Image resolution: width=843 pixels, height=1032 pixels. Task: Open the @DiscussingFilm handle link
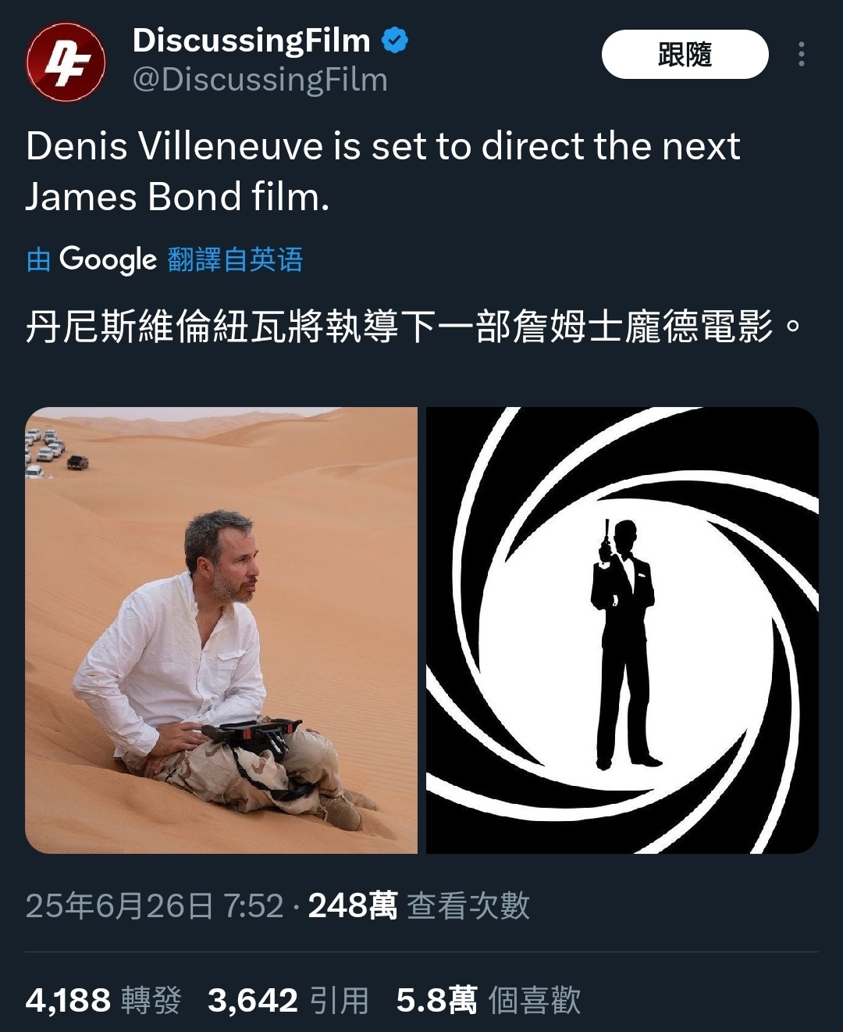click(260, 80)
